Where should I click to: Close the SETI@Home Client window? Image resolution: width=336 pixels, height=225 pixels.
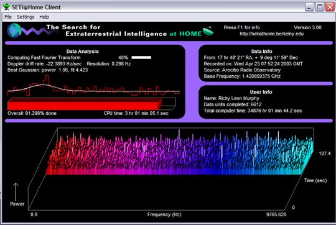(x=330, y=7)
